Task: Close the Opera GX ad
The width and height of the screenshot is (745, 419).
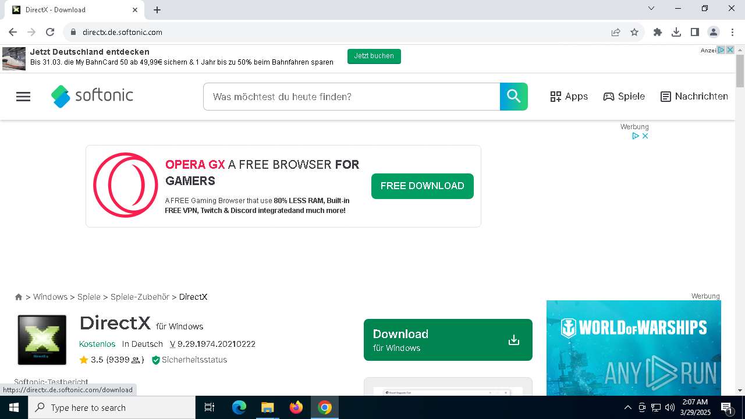Action: [645, 136]
